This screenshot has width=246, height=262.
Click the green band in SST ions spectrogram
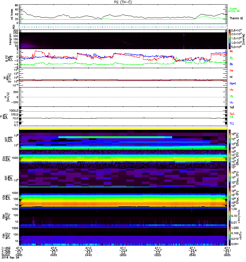(x=115, y=137)
